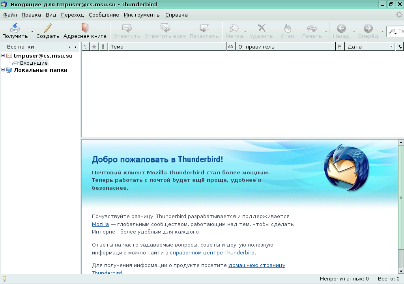Open the Инструменты menu
Viewport: 404px width, 284px height.
pos(142,15)
